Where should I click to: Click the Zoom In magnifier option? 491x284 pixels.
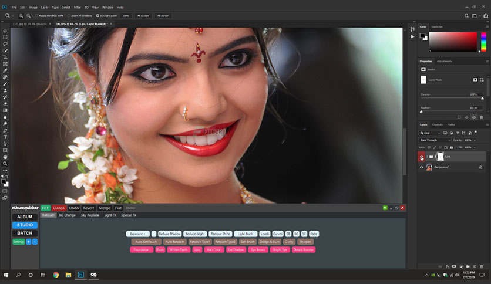(21, 16)
